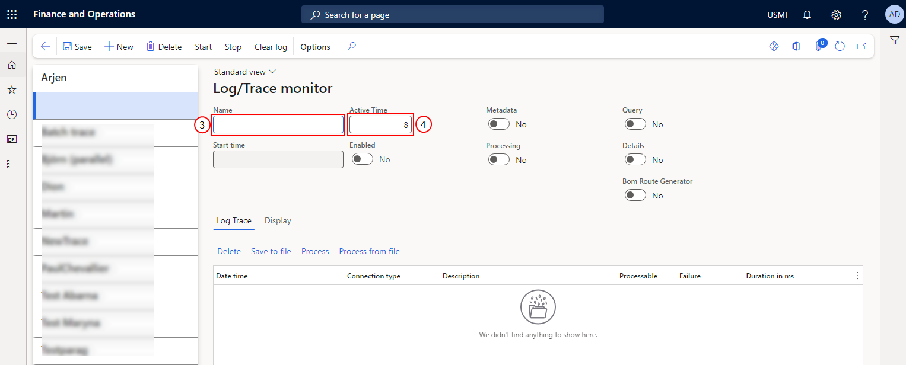
Task: Click Save in the action pane
Action: coord(77,47)
